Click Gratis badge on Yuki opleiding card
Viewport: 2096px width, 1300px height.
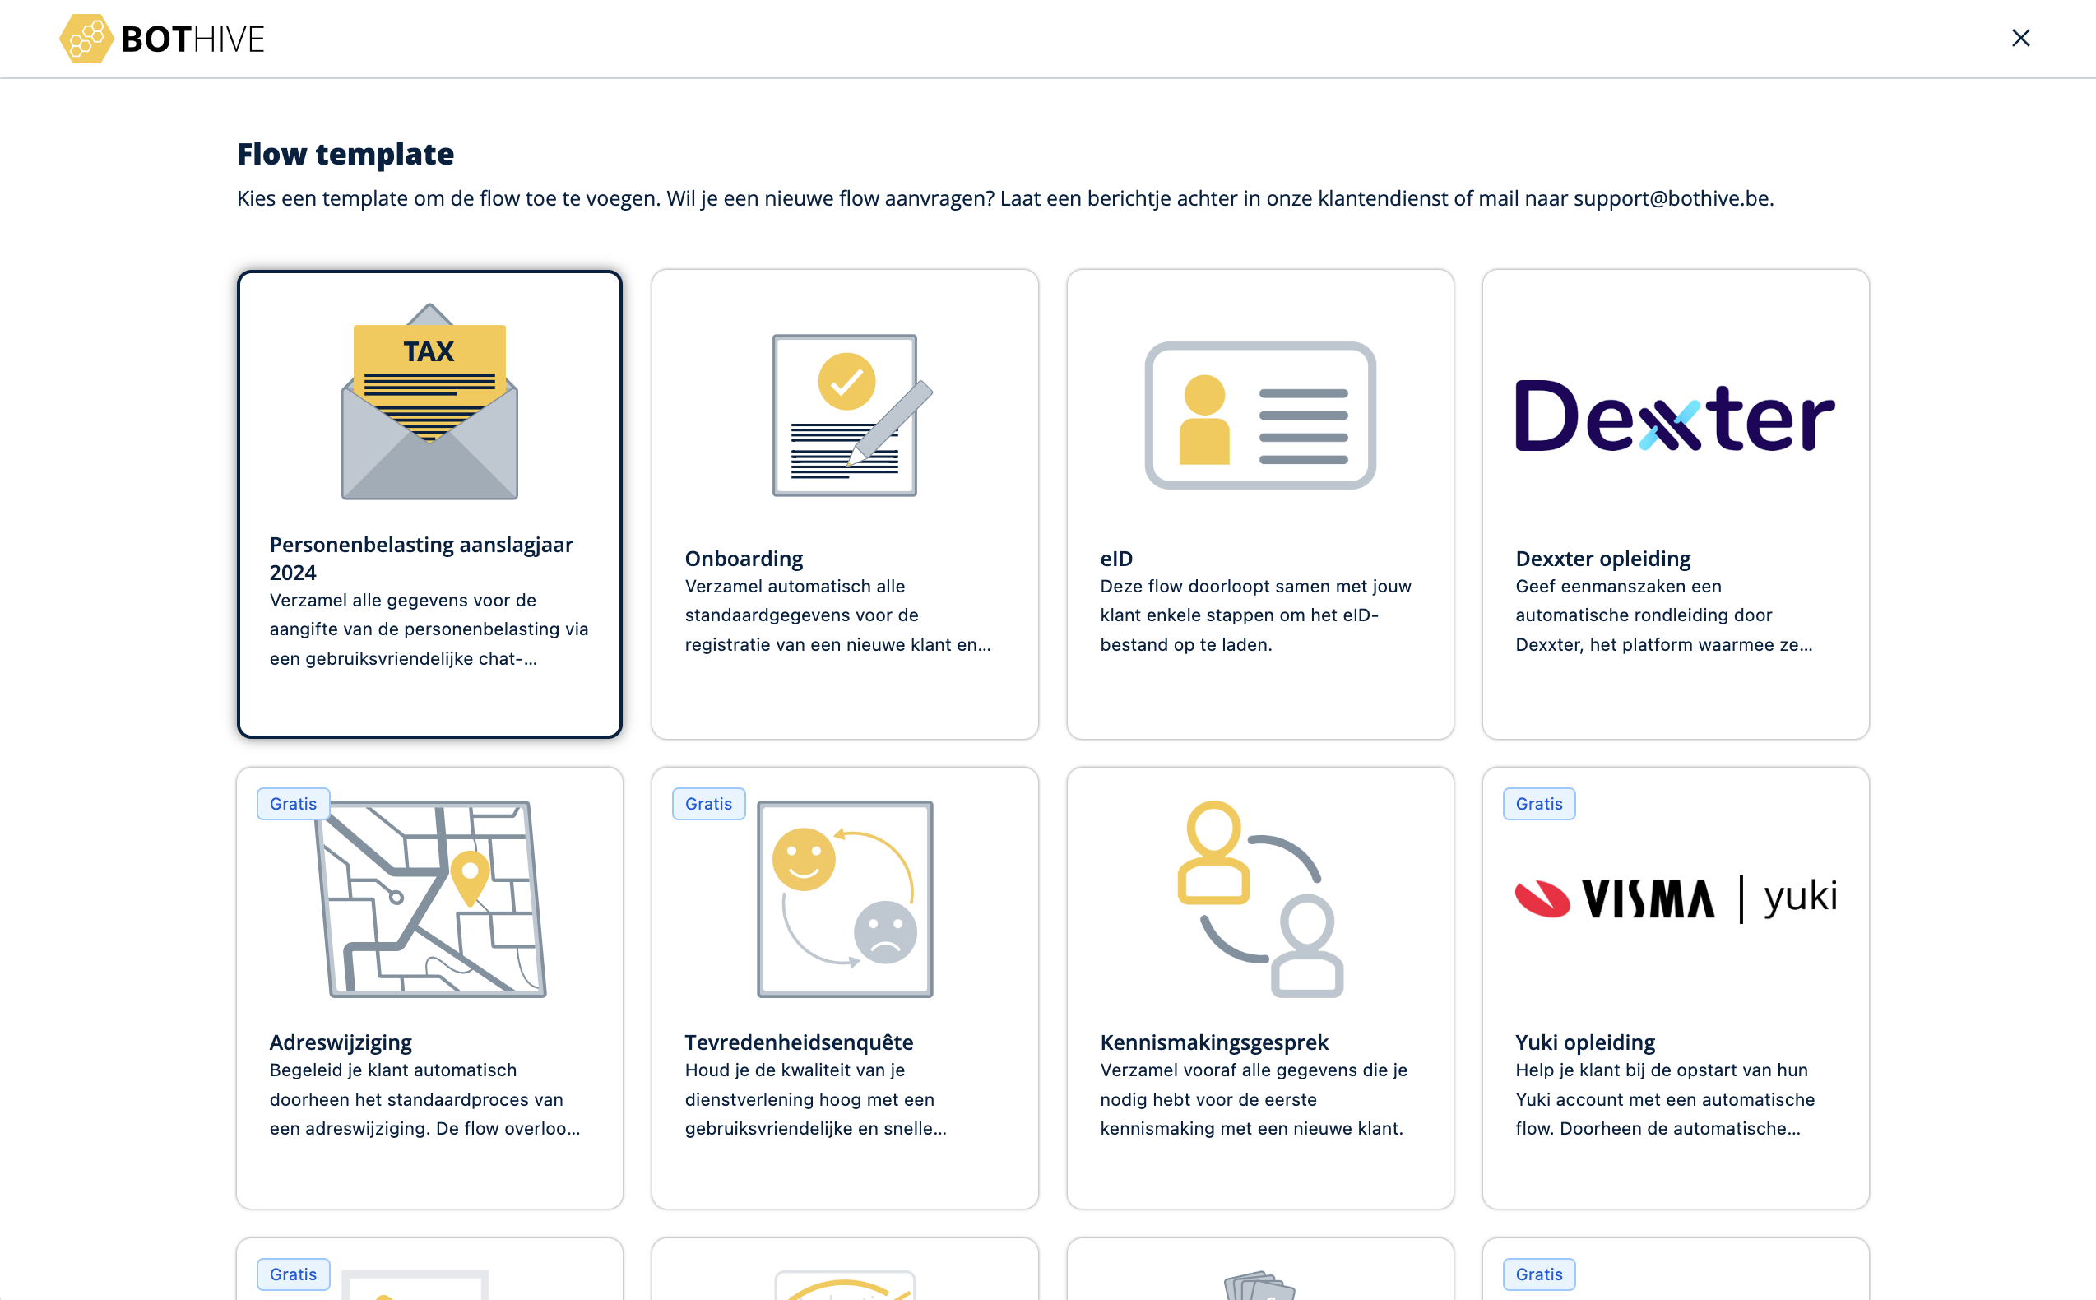click(1537, 803)
